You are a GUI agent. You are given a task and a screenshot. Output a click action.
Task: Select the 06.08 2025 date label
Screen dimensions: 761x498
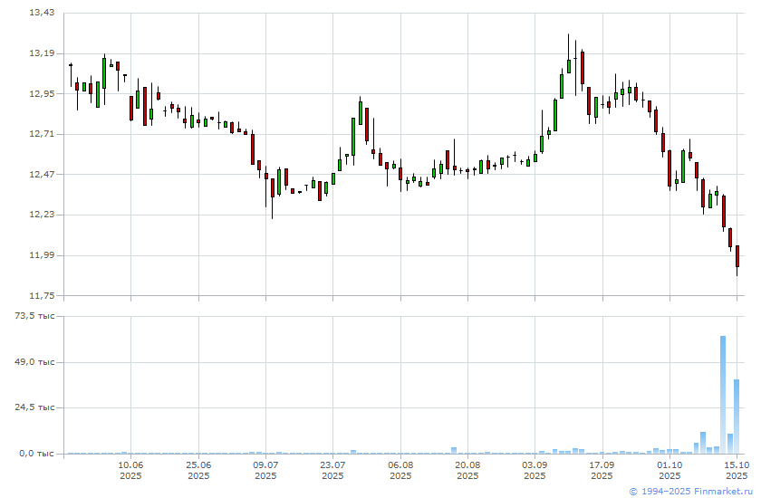[400, 470]
